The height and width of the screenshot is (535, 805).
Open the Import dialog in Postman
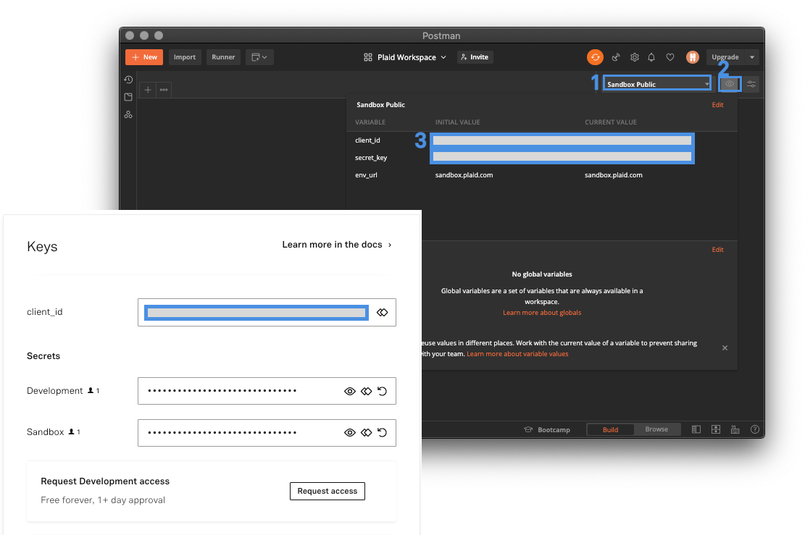click(x=184, y=57)
